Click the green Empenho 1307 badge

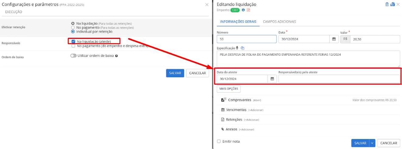pyautogui.click(x=235, y=10)
